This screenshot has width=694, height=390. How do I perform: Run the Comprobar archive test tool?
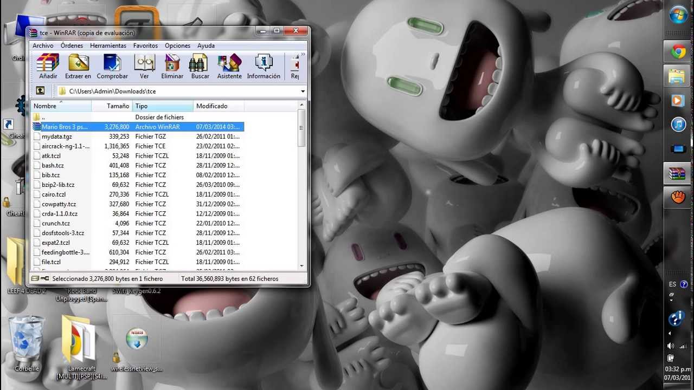[112, 67]
